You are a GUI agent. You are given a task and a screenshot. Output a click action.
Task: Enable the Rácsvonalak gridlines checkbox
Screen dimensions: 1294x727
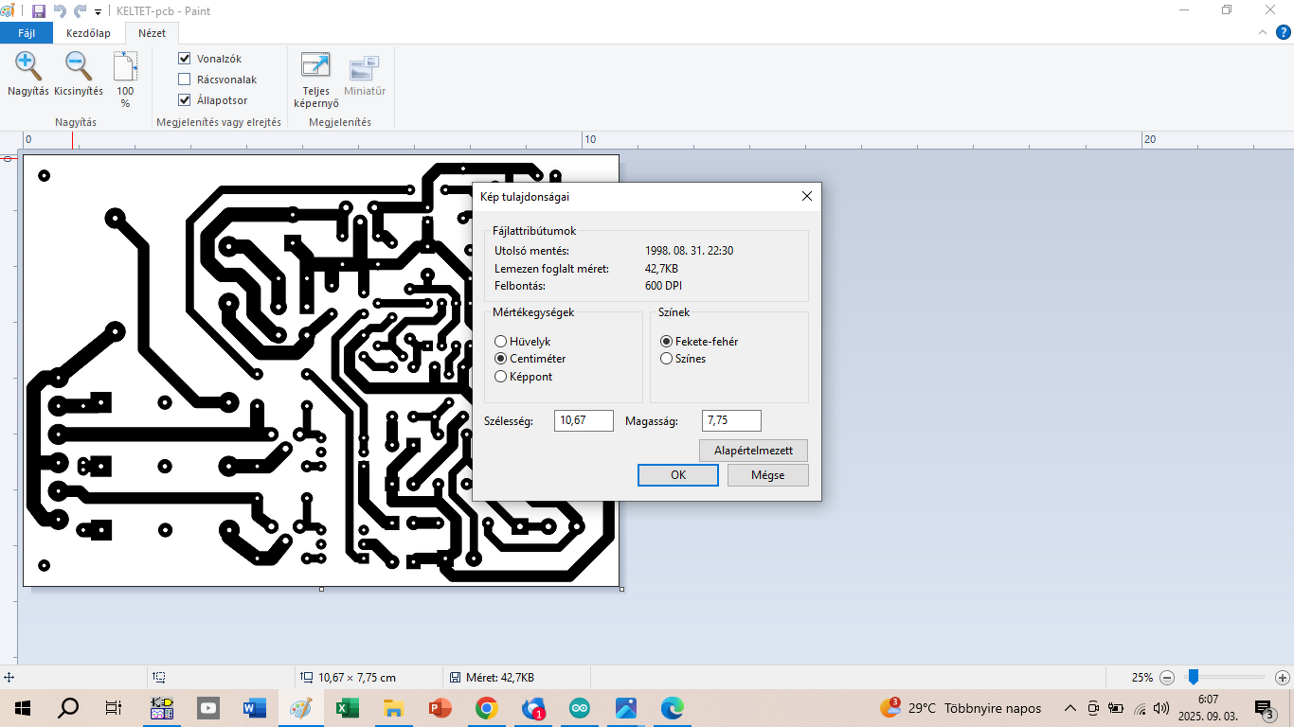[185, 80]
